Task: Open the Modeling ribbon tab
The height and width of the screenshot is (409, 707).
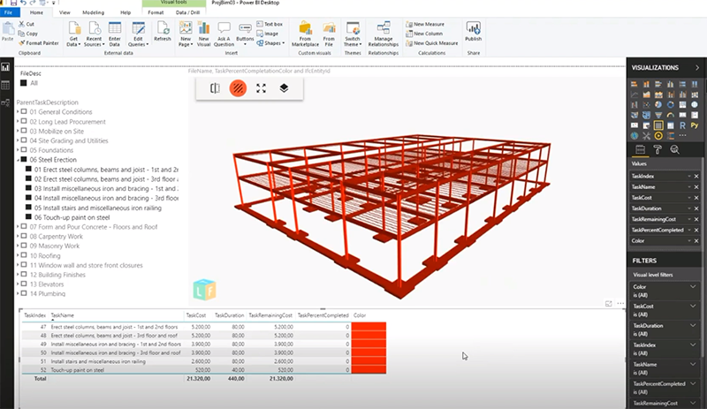Action: (x=93, y=13)
